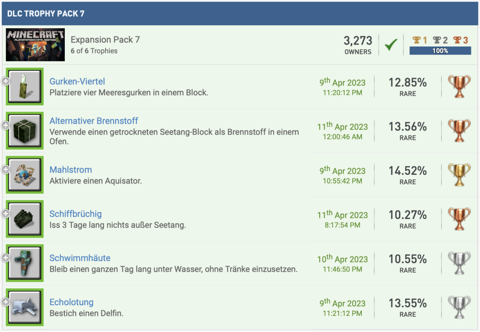This screenshot has width=480, height=332.
Task: Open the Alternativer Brennstoff trophy link
Action: [94, 121]
